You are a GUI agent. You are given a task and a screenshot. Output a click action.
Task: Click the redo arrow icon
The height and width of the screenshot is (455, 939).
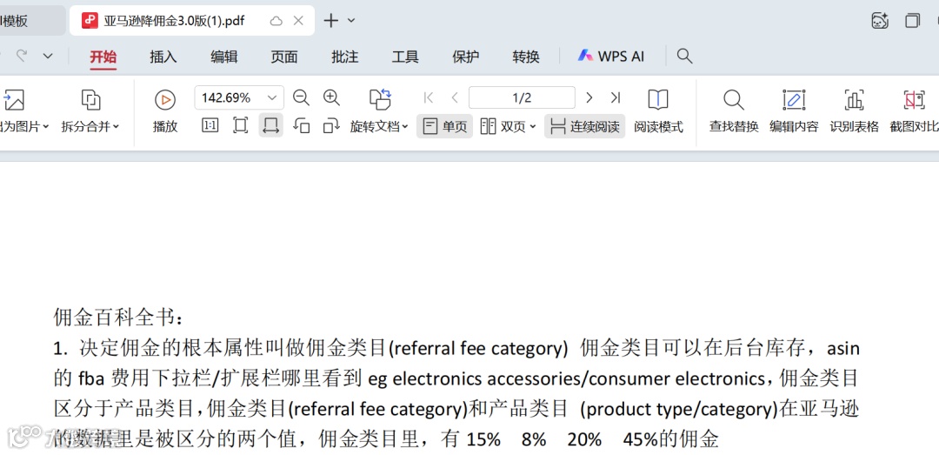point(22,56)
